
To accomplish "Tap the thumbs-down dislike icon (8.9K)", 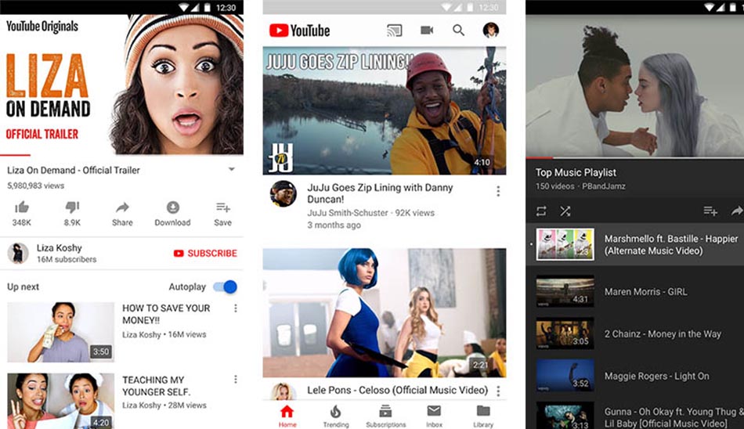I will [x=72, y=207].
